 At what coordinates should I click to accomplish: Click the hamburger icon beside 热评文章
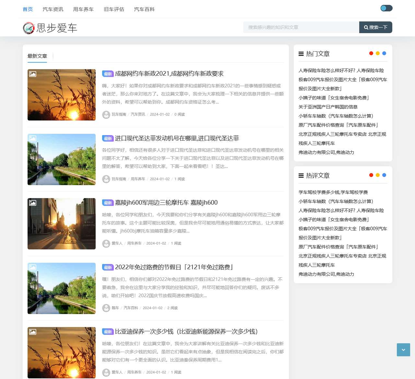tap(301, 175)
